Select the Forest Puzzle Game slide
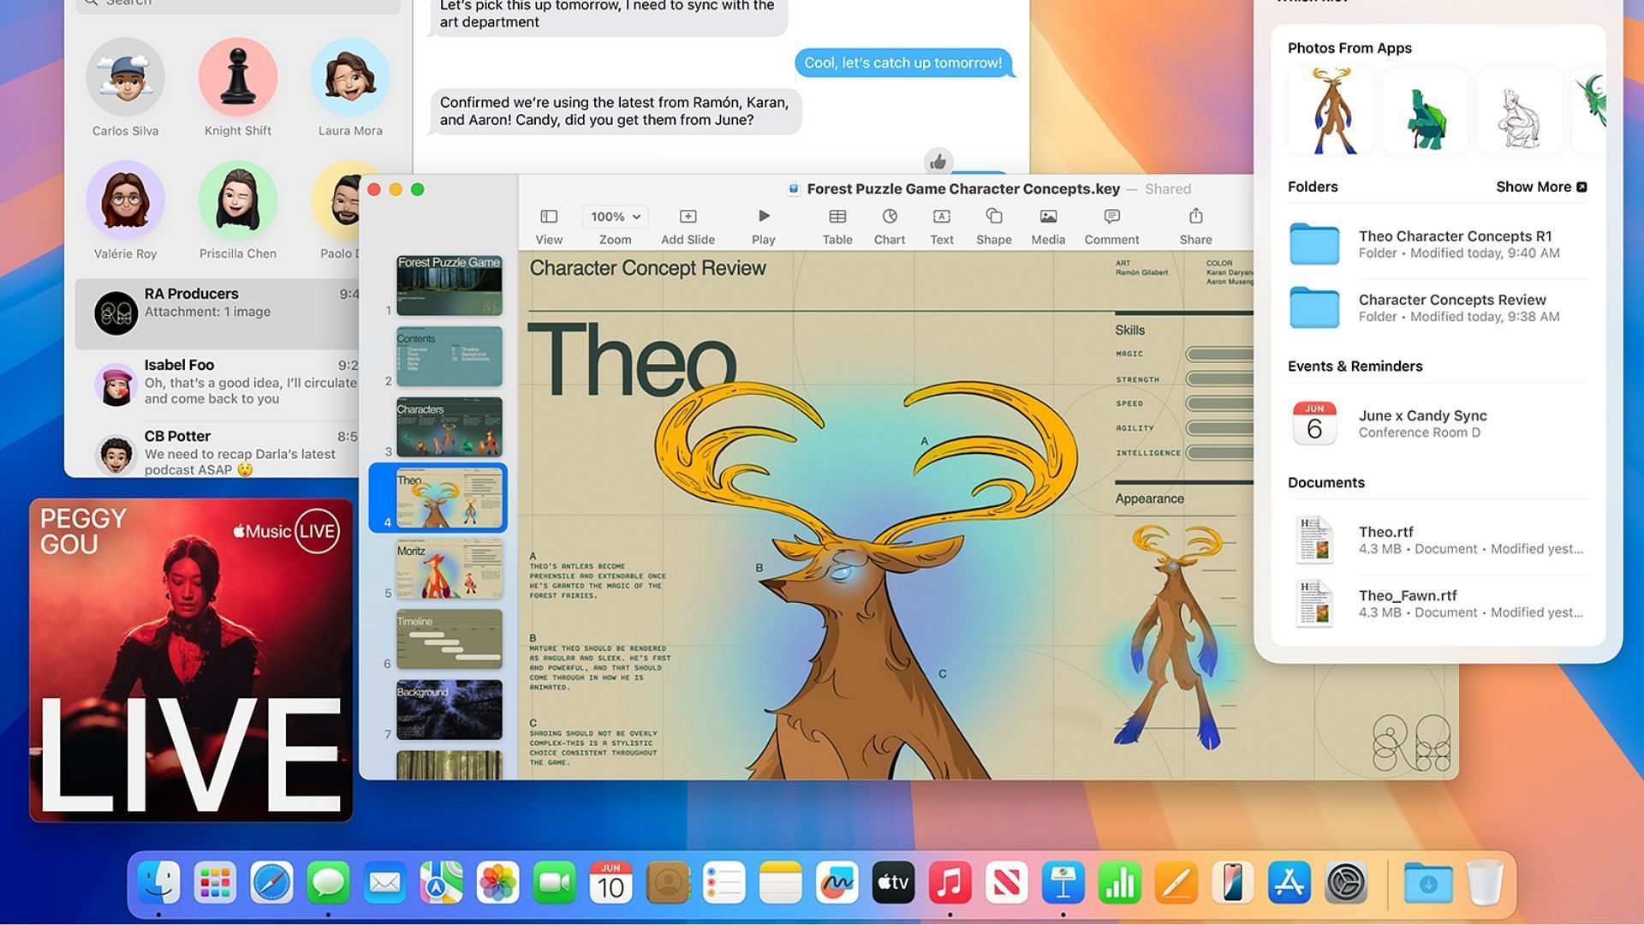This screenshot has width=1644, height=925. 449,284
